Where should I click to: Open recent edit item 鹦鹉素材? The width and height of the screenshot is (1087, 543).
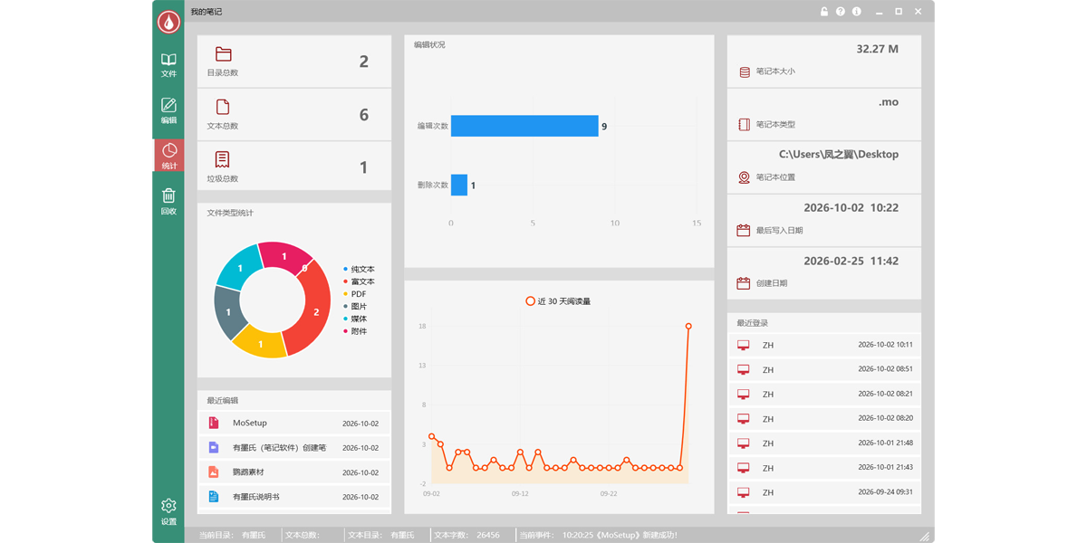[294, 472]
